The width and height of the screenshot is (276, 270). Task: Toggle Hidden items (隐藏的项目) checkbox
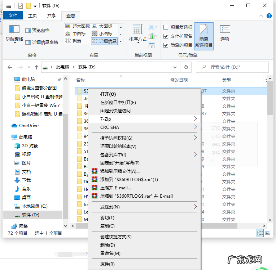click(178, 45)
